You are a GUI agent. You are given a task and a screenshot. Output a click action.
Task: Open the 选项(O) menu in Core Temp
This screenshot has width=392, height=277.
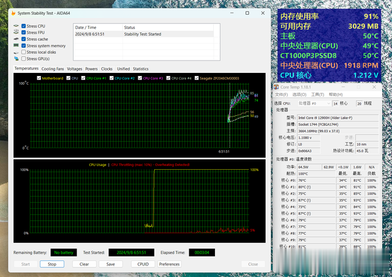pos(300,94)
